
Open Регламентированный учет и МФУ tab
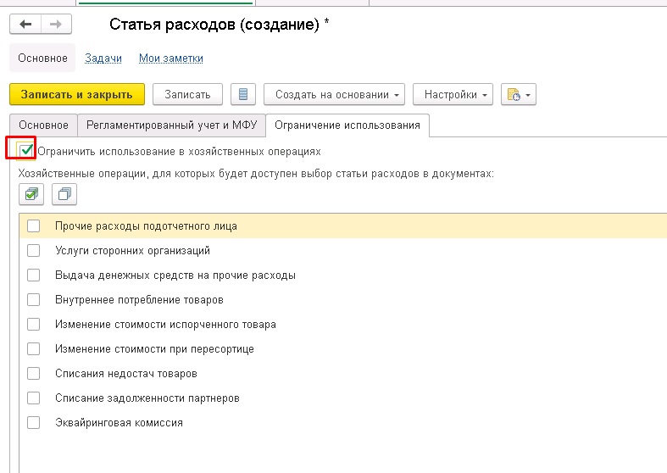click(171, 125)
